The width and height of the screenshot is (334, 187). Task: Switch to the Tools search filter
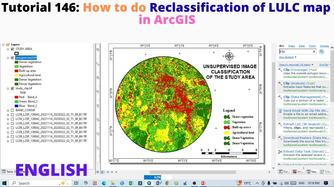click(312, 46)
